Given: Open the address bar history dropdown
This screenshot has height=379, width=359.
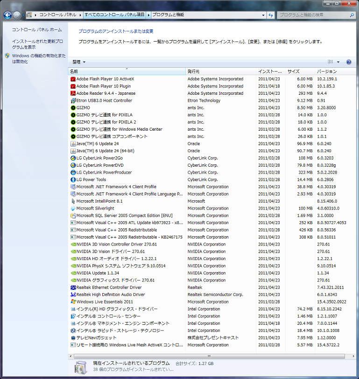Looking at the screenshot, I should (x=262, y=15).
